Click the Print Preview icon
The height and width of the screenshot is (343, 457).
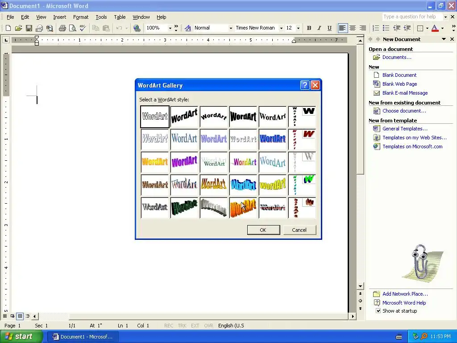click(x=72, y=28)
